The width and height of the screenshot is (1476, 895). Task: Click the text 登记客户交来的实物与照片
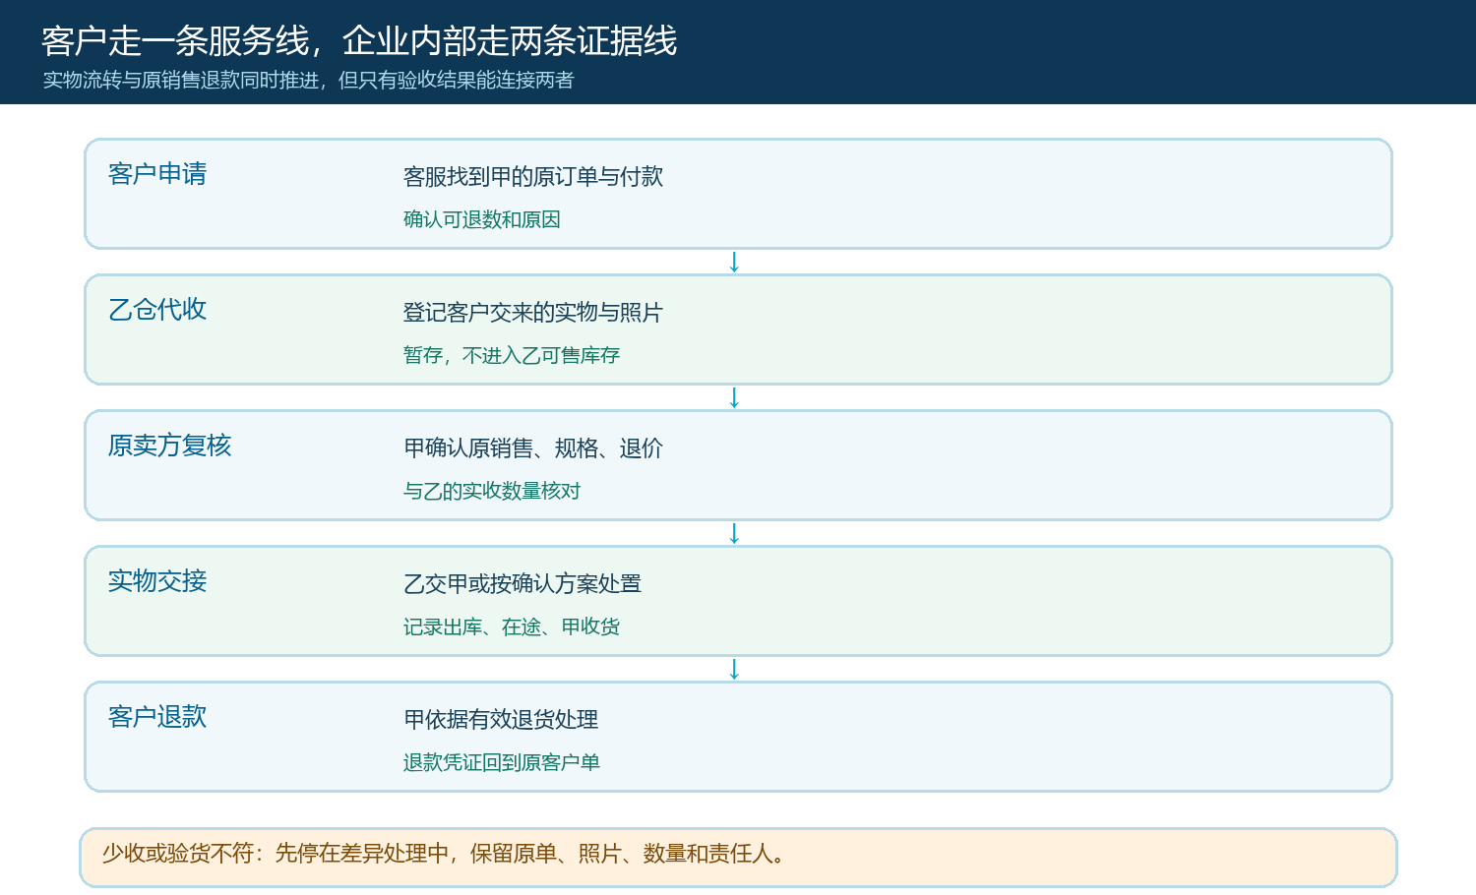pyautogui.click(x=533, y=313)
